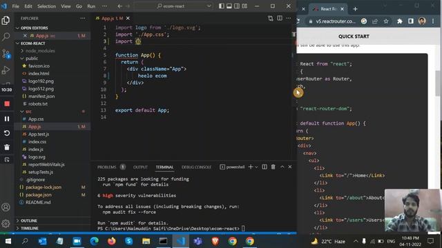This screenshot has width=442, height=248.
Task: Open the File menu
Action: [16, 6]
